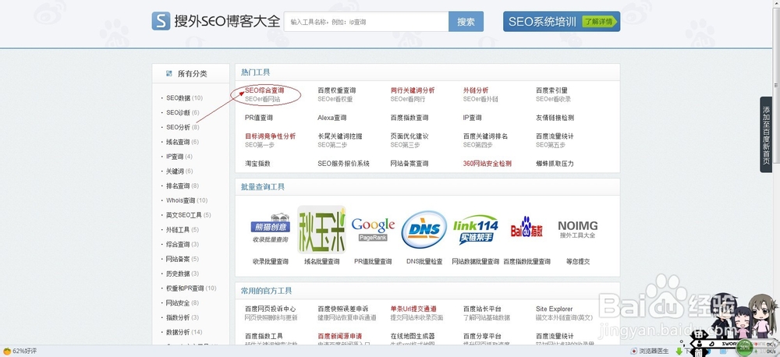
Task: Open the 百度网页投诉中心 link
Action: [270, 309]
